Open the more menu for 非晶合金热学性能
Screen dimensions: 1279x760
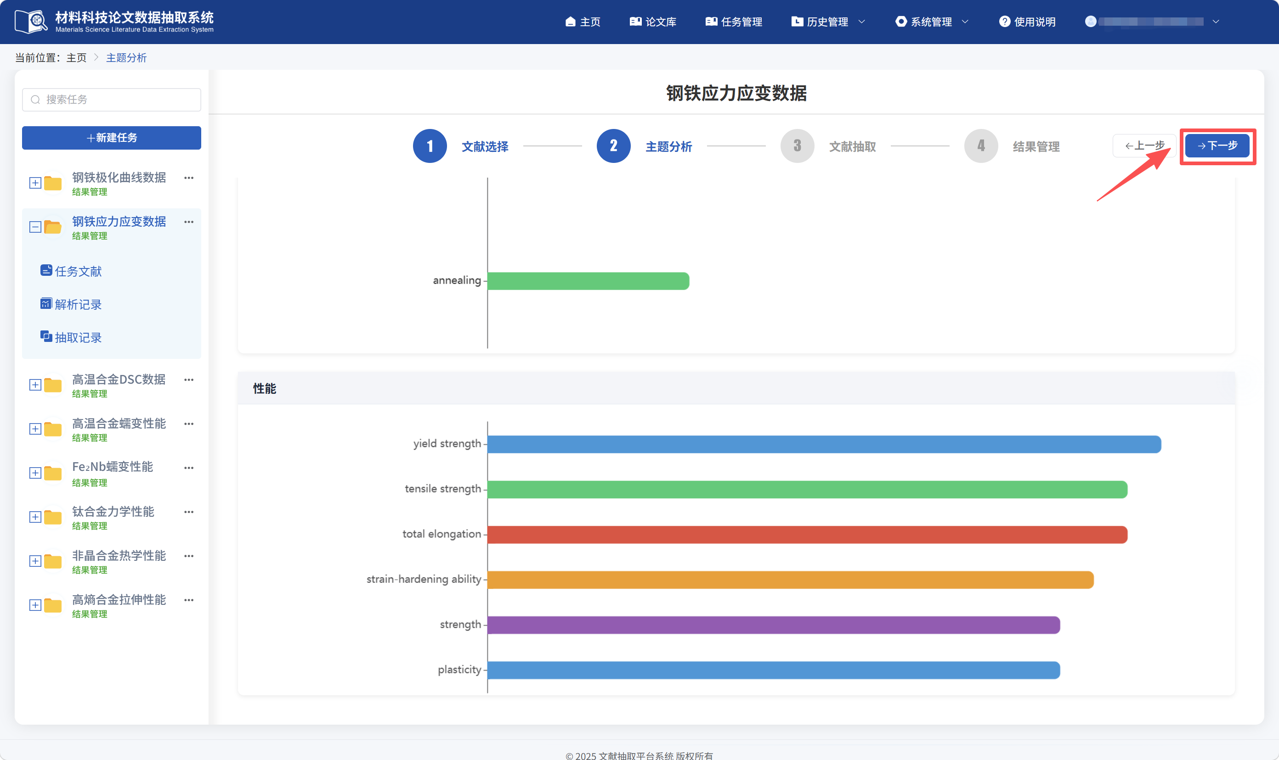click(189, 556)
